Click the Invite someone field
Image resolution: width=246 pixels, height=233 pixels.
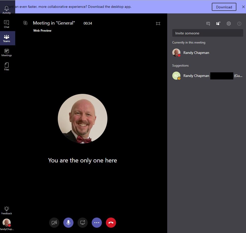pos(207,33)
